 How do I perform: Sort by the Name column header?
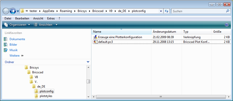[122, 32]
